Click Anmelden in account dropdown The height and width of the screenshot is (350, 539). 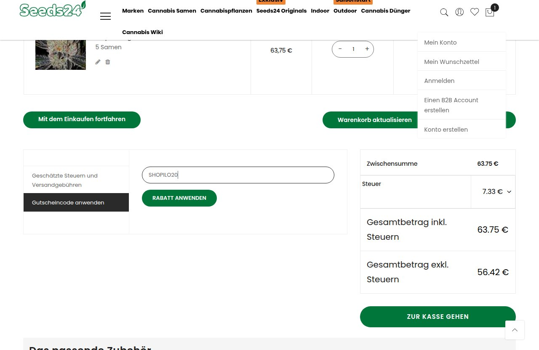click(462, 81)
